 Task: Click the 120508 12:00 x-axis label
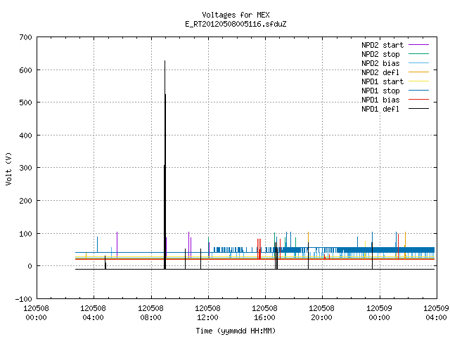[x=208, y=313]
